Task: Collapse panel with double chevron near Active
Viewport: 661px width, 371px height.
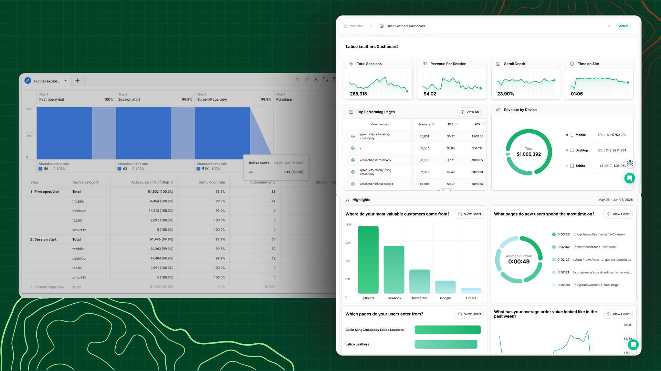Action: pos(609,26)
